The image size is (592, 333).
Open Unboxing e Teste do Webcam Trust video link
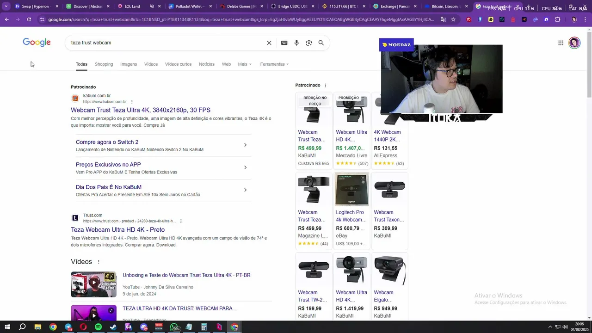tap(186, 275)
